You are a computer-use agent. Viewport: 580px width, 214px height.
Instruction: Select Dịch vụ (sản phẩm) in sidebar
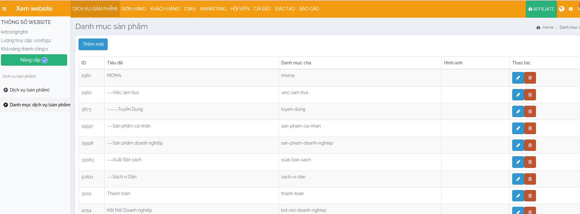[29, 90]
